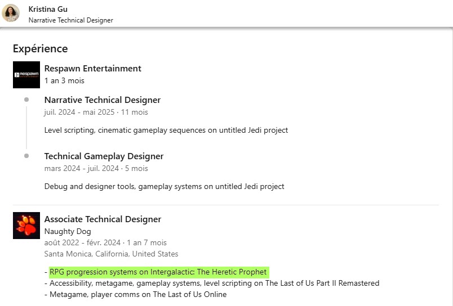The height and width of the screenshot is (306, 453).
Task: Open the Respawn Entertainment company logo
Action: coord(26,75)
